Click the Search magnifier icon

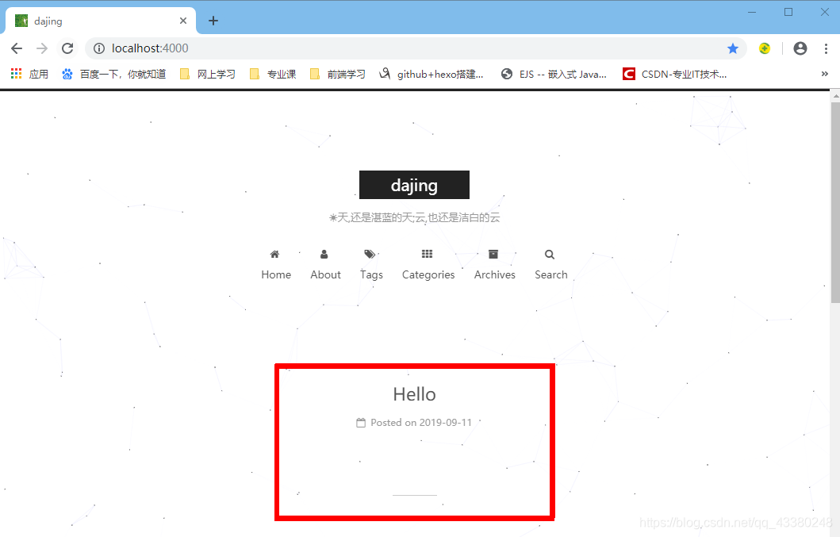pos(550,255)
